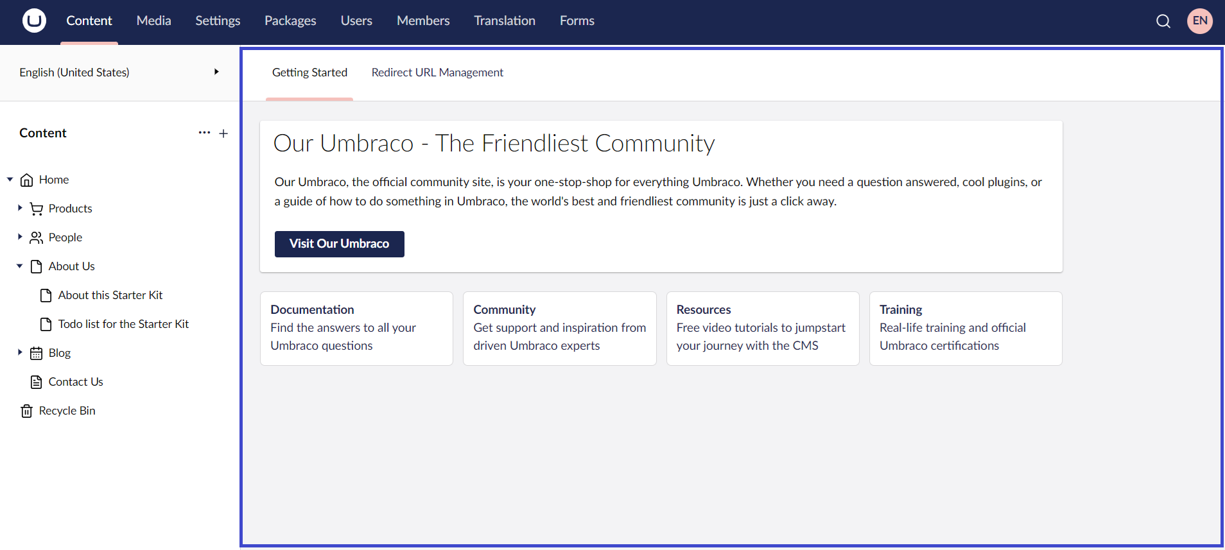This screenshot has height=550, width=1225.
Task: Click the Products cart icon
Action: point(37,209)
